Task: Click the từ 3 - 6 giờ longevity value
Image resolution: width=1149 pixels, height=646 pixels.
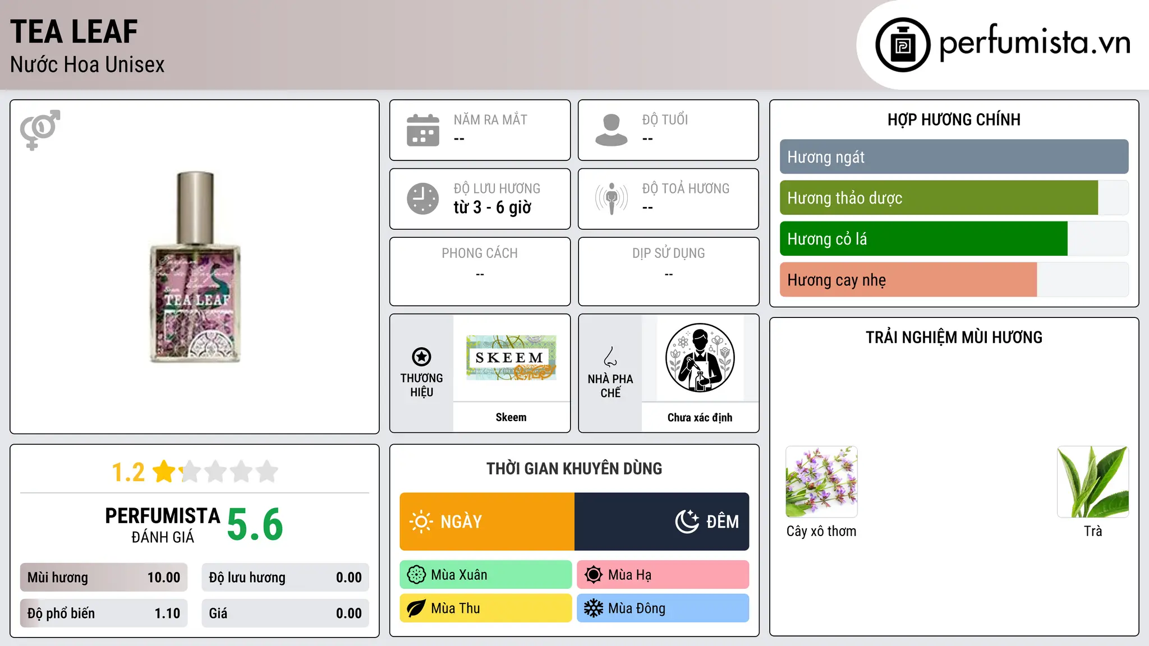Action: pyautogui.click(x=493, y=207)
